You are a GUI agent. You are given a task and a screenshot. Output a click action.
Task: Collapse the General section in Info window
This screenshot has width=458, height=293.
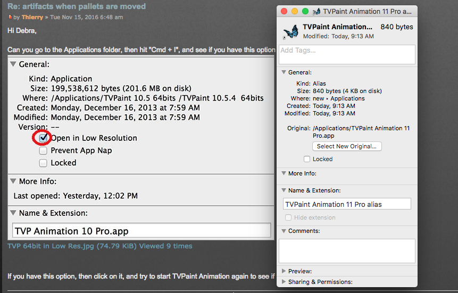284,72
